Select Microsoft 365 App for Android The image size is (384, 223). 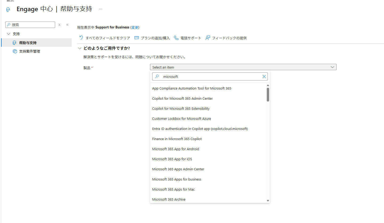(x=208, y=149)
